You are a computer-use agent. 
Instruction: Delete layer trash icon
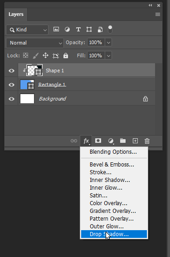[x=147, y=141]
